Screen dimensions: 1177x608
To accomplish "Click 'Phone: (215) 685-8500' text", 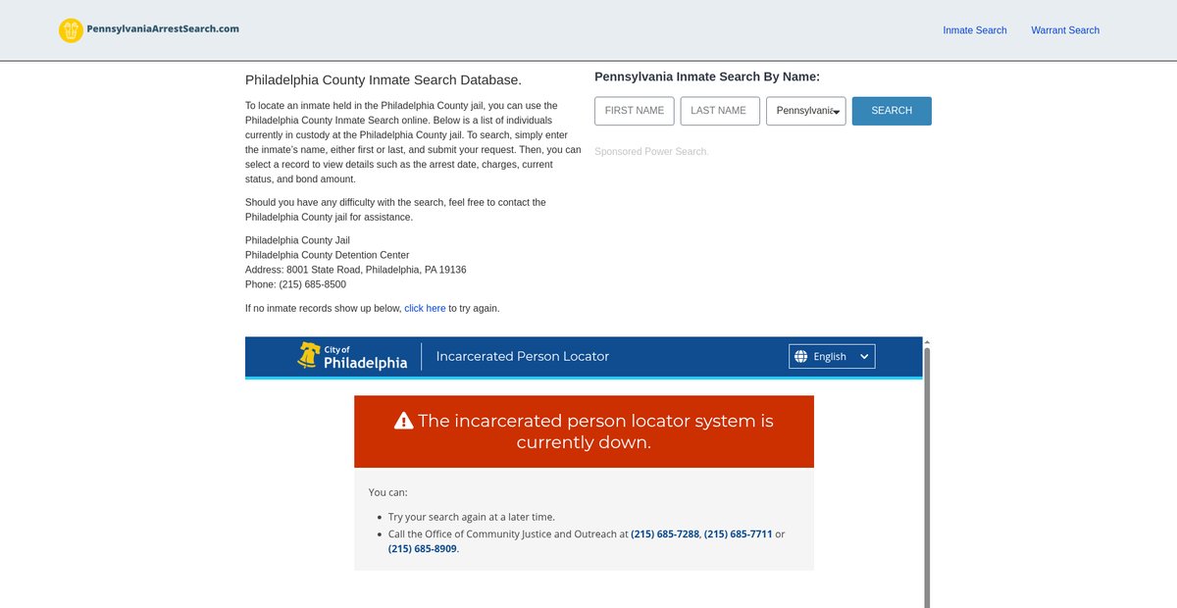I will click(x=295, y=284).
